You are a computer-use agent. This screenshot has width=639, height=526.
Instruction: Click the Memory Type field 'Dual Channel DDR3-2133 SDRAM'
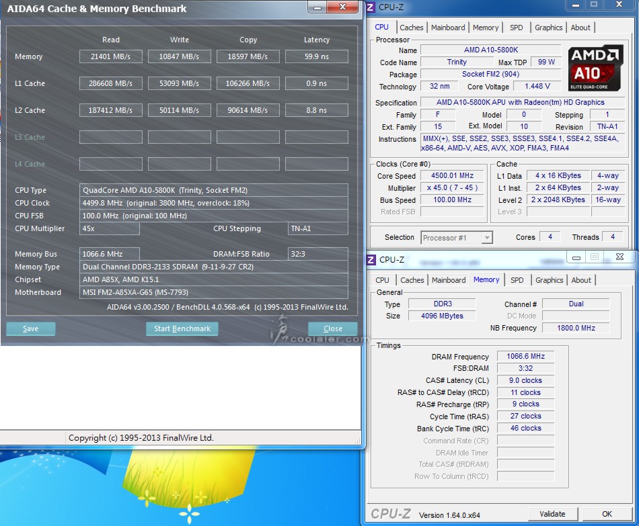point(213,267)
